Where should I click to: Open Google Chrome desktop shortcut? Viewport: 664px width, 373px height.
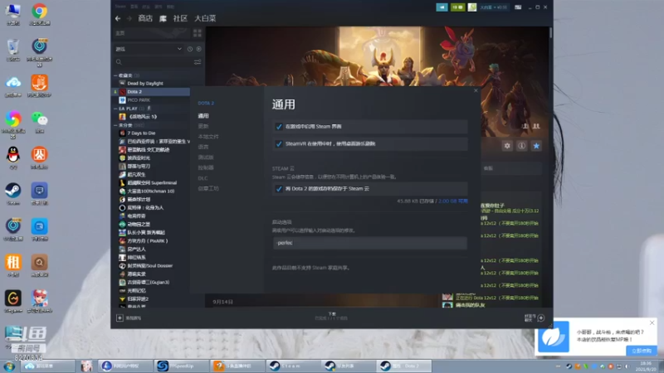[39, 14]
